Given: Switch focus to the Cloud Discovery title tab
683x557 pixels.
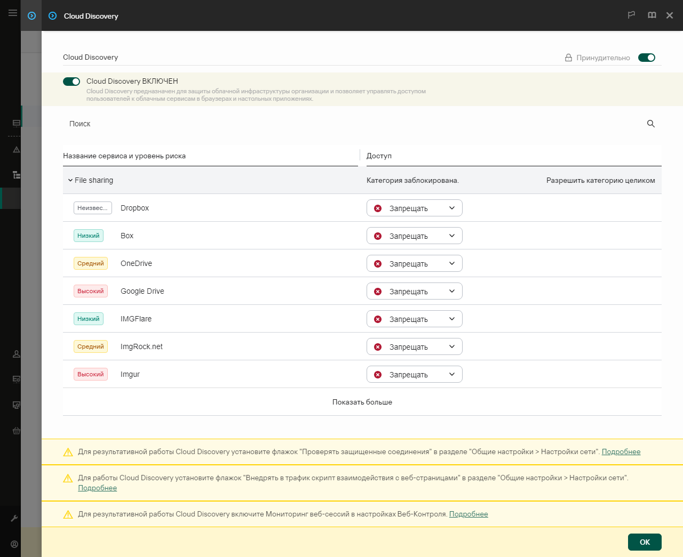Looking at the screenshot, I should pyautogui.click(x=90, y=16).
